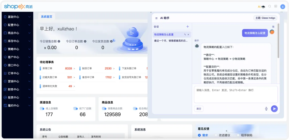Click the 库存中心 sidebar icon

click(x=5, y=41)
